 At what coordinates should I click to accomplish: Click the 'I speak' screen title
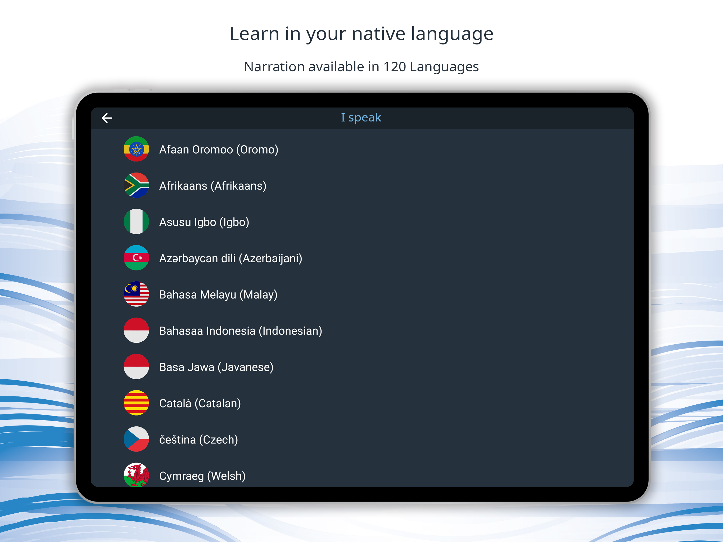(361, 118)
